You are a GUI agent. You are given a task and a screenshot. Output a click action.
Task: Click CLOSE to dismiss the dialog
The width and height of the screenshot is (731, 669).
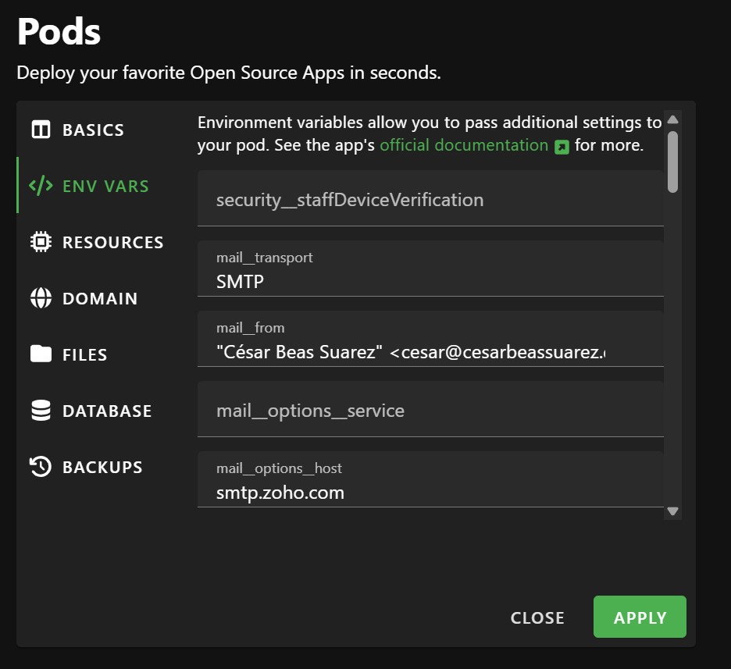point(537,617)
